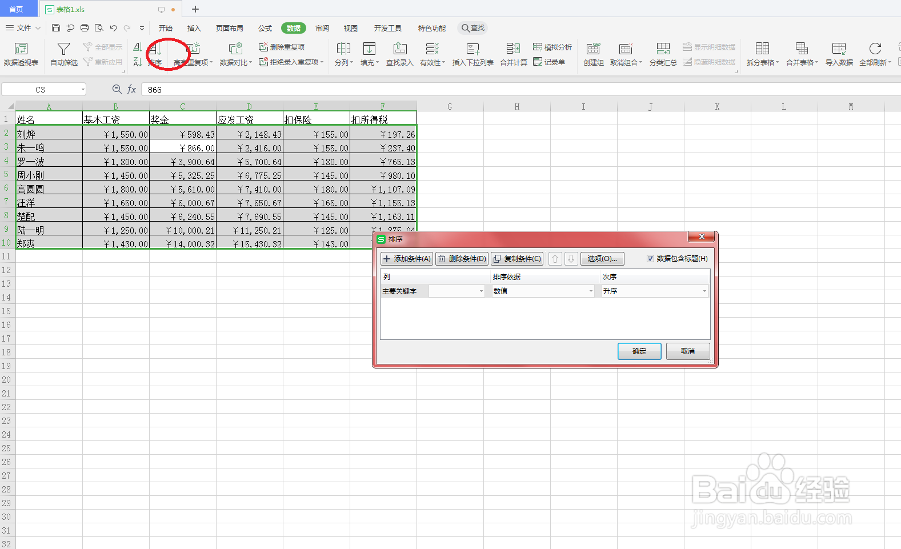
Task: Open the 开发工具 ribbon tab
Action: click(388, 28)
